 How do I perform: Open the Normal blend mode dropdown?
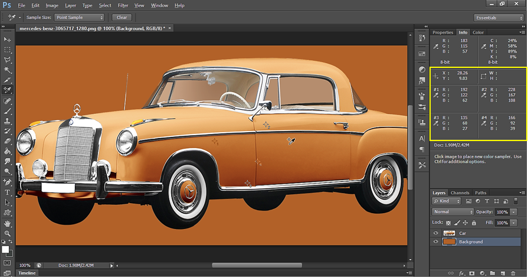[x=453, y=212]
